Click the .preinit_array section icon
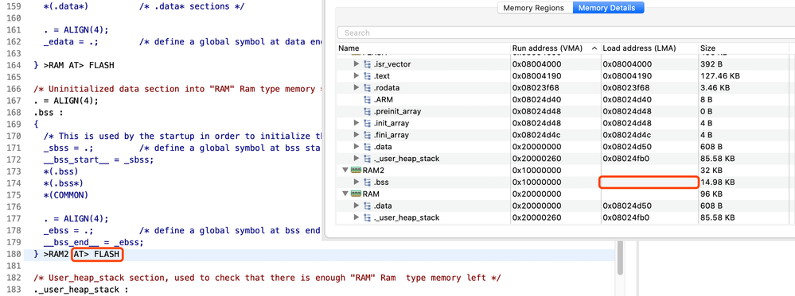 pos(367,111)
